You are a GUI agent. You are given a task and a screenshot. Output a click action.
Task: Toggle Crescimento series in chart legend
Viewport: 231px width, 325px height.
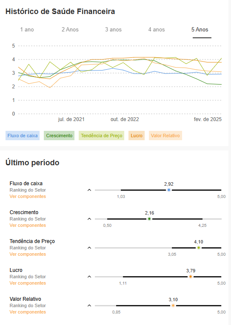[59, 136]
